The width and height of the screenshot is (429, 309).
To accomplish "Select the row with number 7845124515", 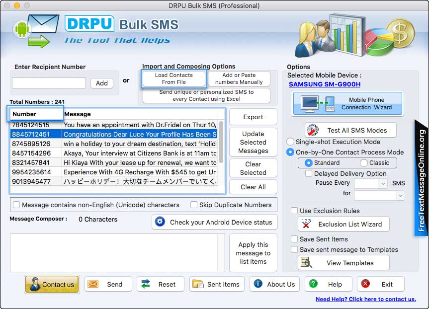I will coord(114,125).
